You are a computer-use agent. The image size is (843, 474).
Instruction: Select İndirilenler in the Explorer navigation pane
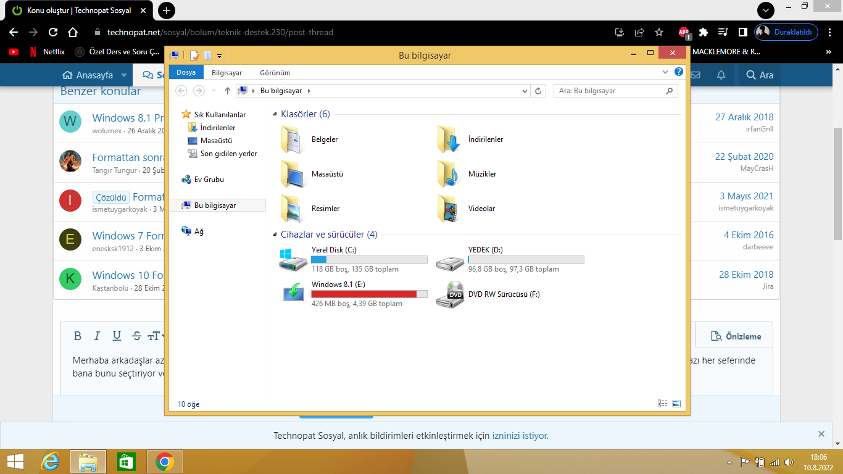[x=211, y=128]
